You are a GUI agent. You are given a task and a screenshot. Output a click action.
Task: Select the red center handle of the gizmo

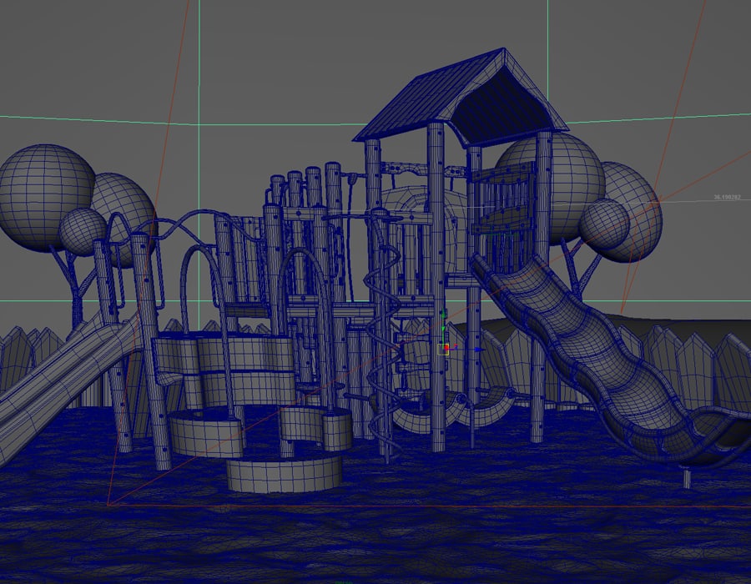pos(446,347)
